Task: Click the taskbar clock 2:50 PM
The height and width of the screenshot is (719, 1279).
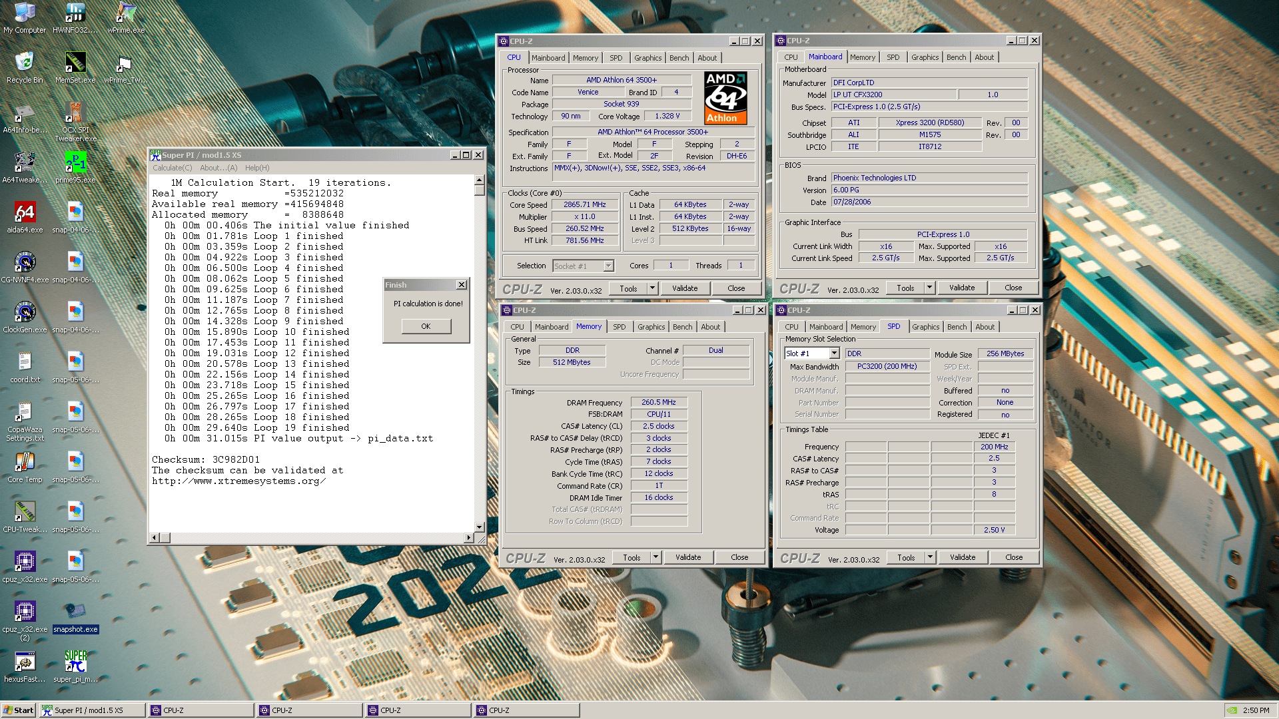Action: pos(1256,710)
